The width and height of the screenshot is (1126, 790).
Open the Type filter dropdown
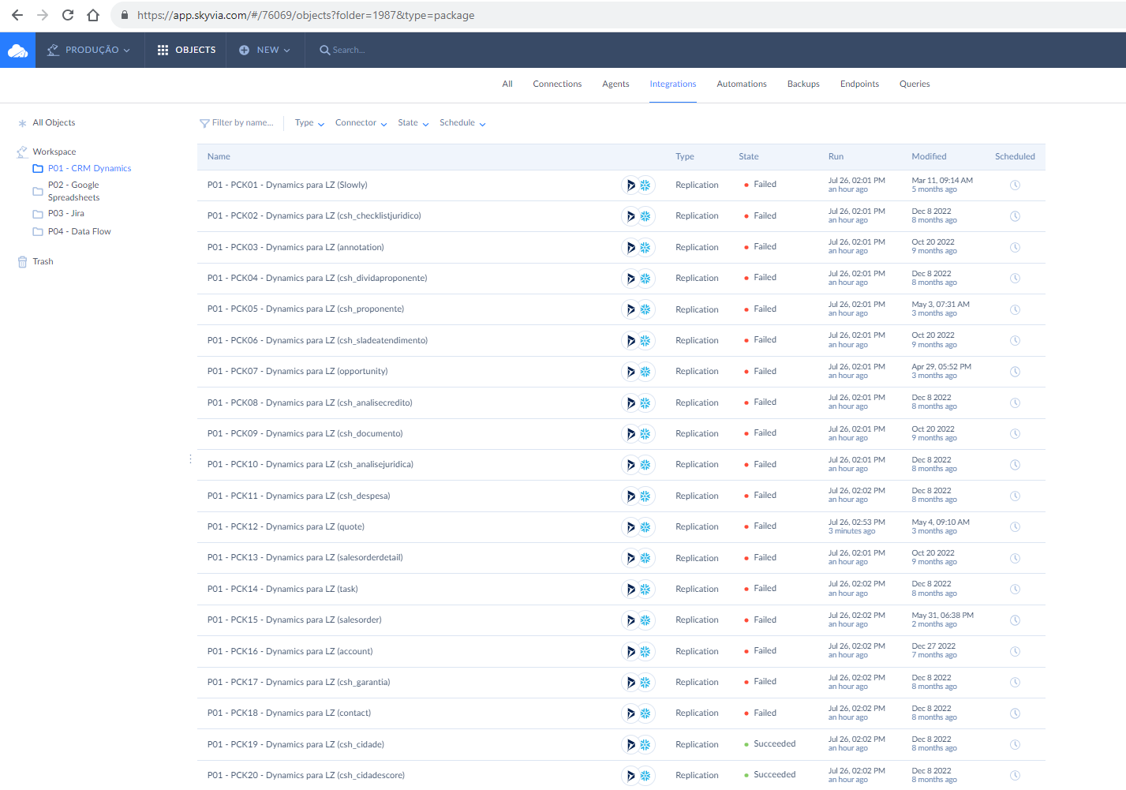pyautogui.click(x=309, y=123)
